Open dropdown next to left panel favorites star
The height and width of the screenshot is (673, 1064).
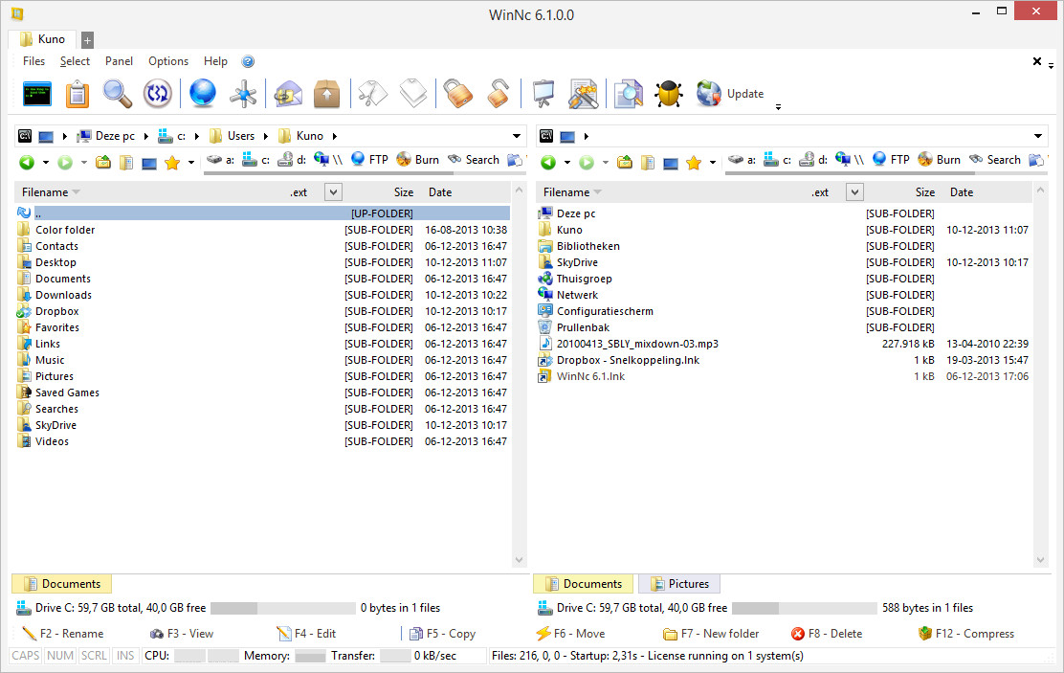(x=191, y=163)
